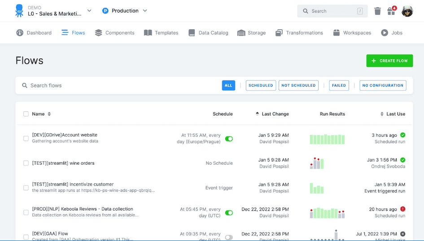
Task: Sort by Last Change arrow
Action: click(257, 114)
